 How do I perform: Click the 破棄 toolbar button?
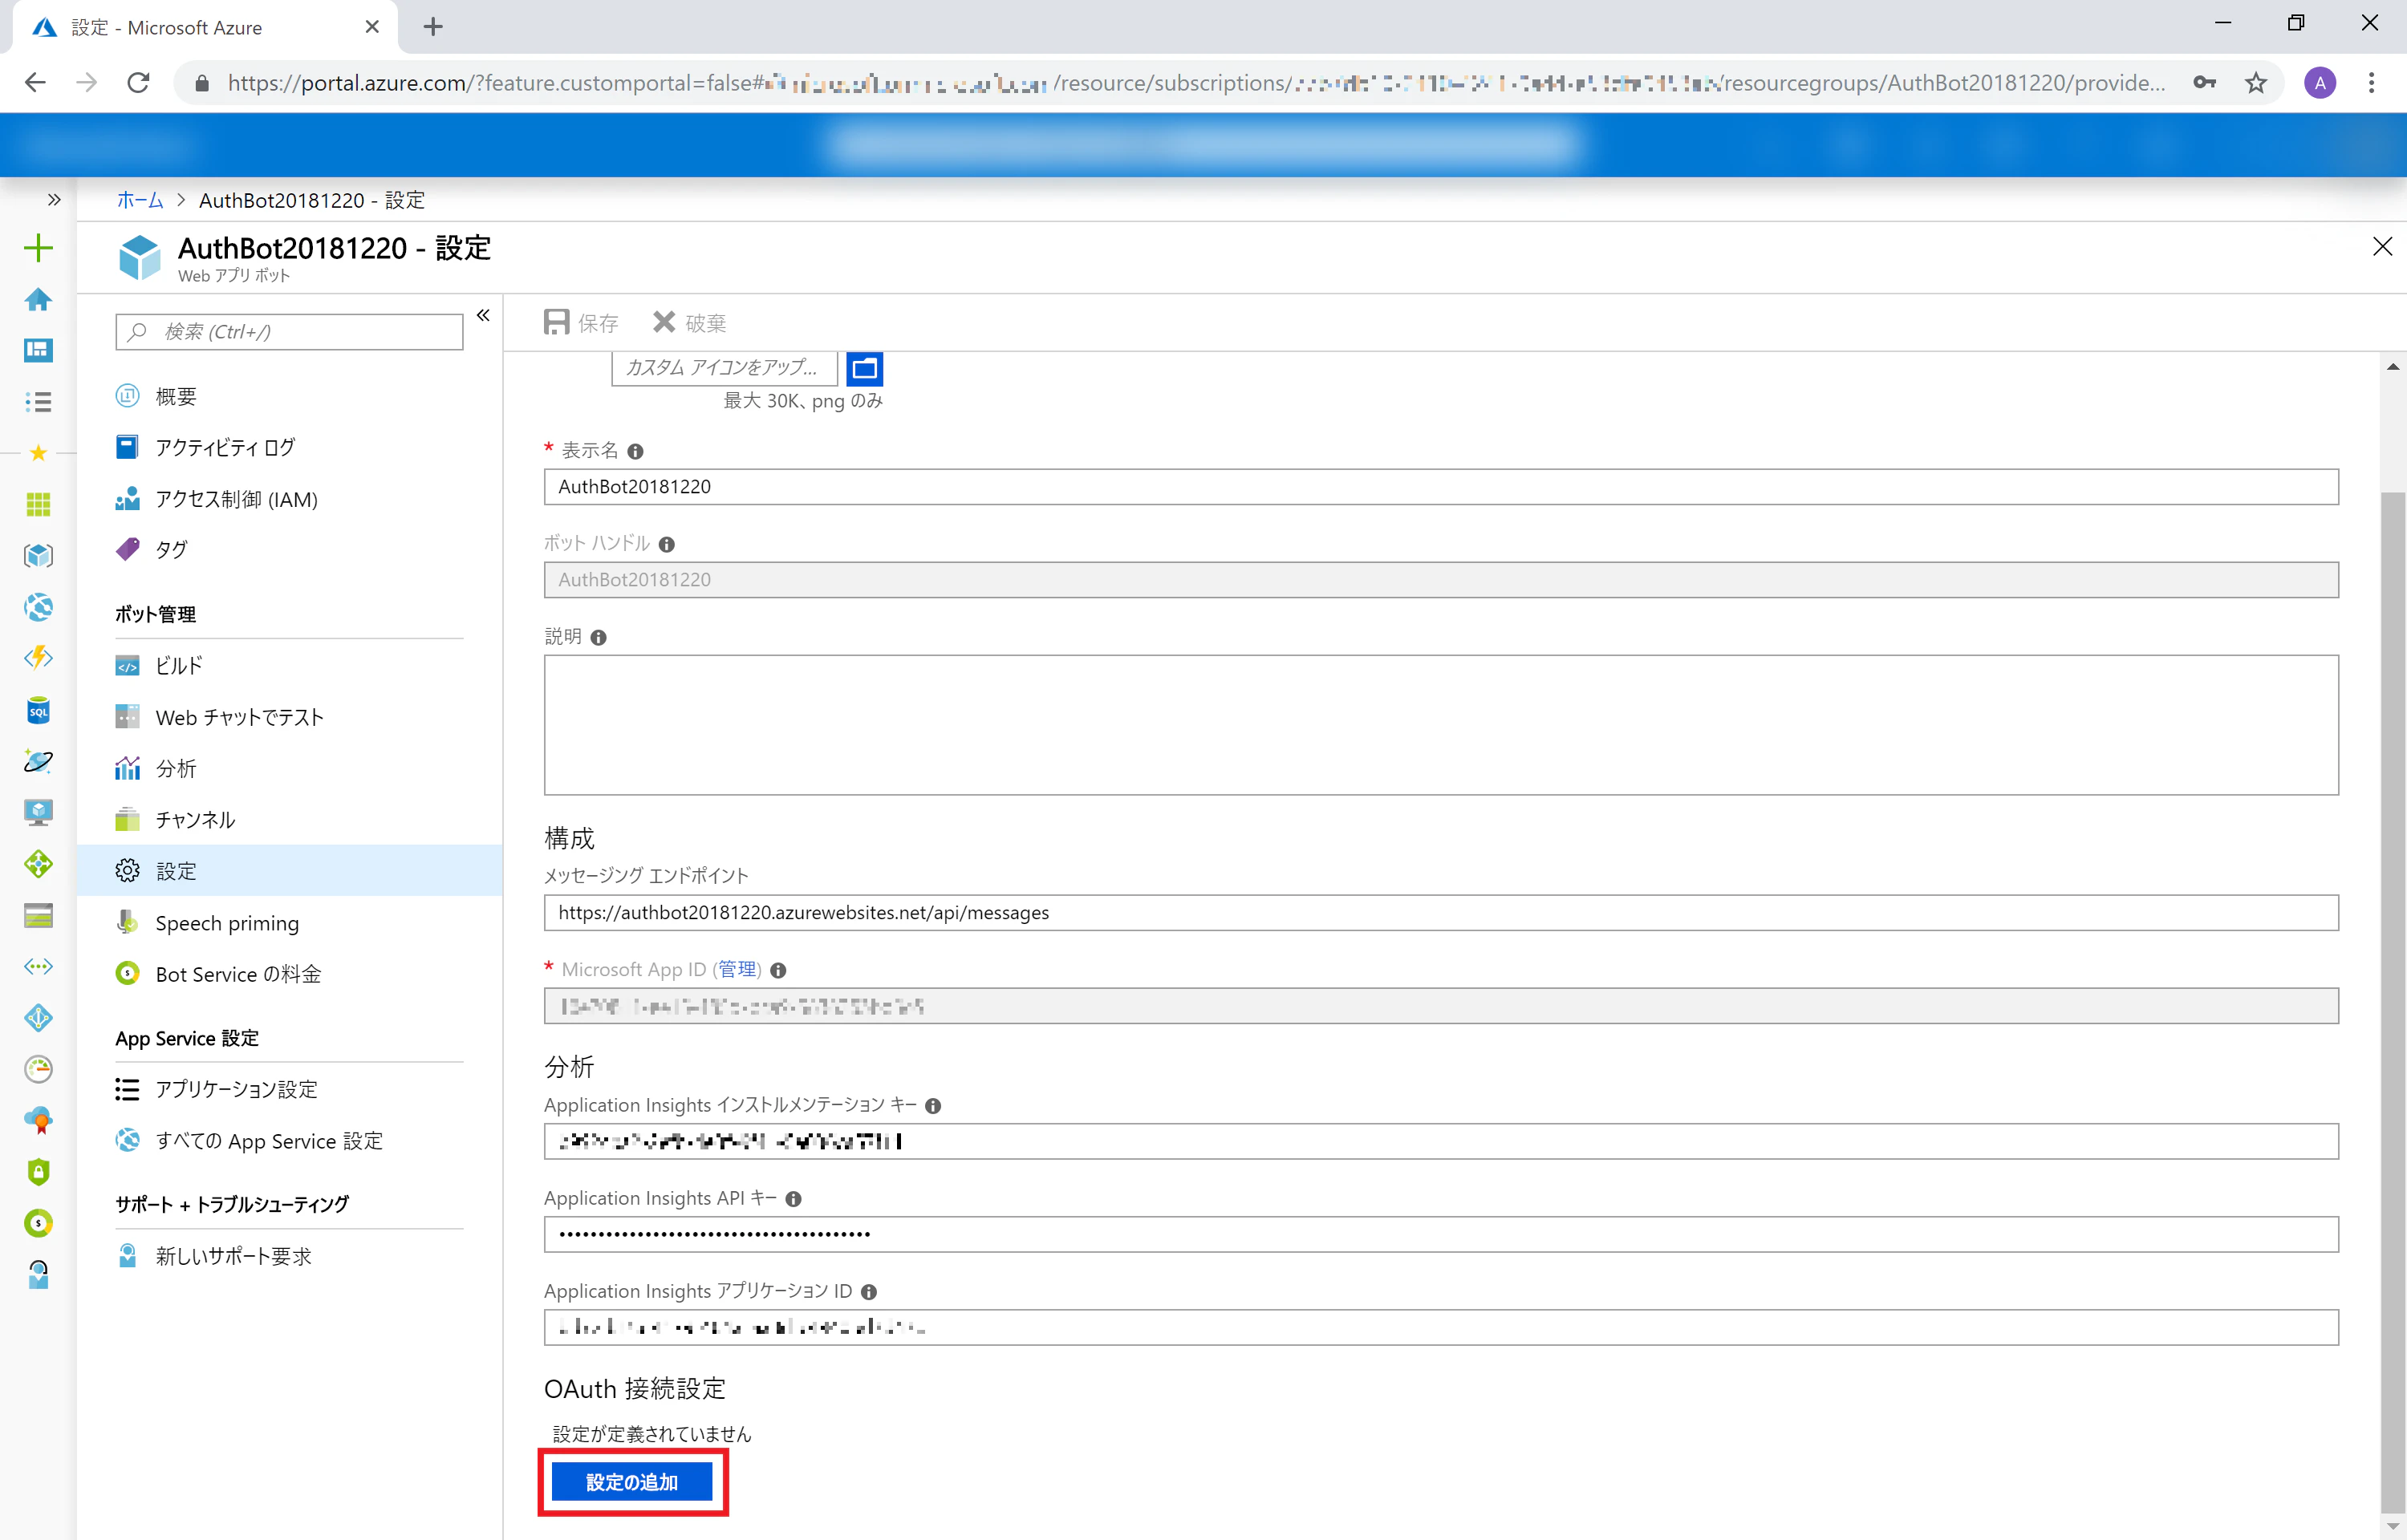pyautogui.click(x=689, y=322)
